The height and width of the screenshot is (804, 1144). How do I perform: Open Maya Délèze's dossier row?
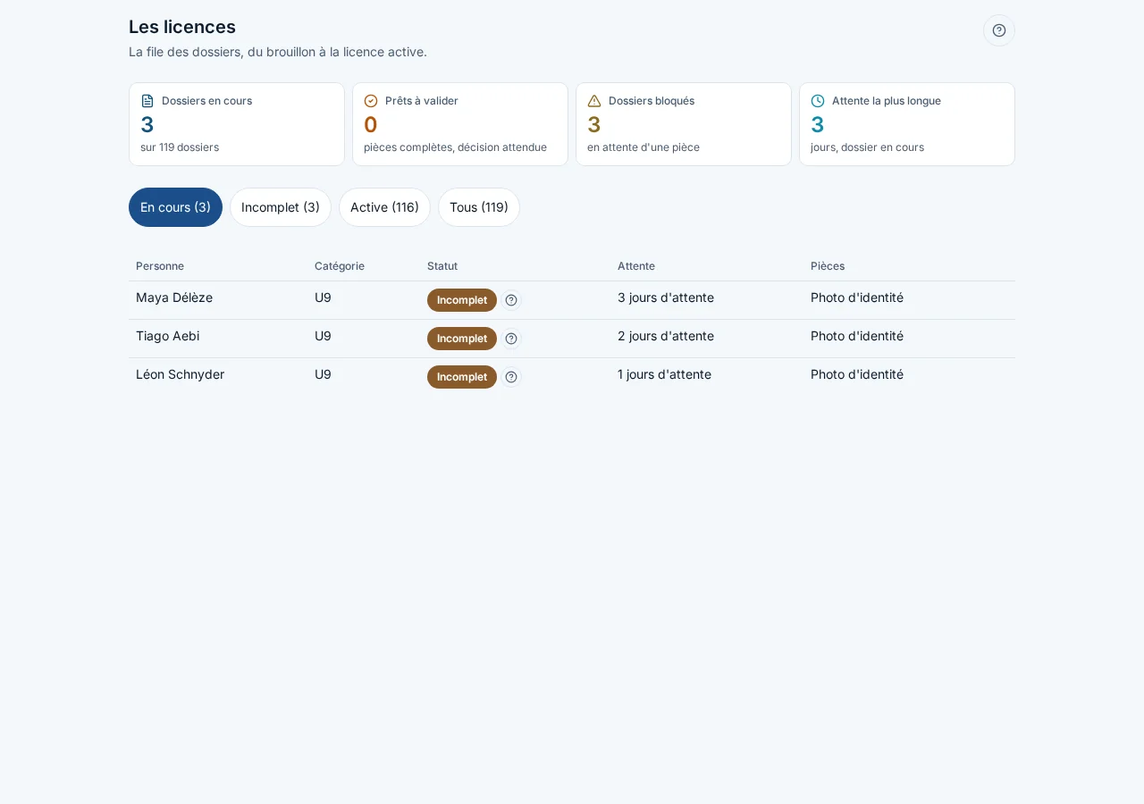[572, 300]
